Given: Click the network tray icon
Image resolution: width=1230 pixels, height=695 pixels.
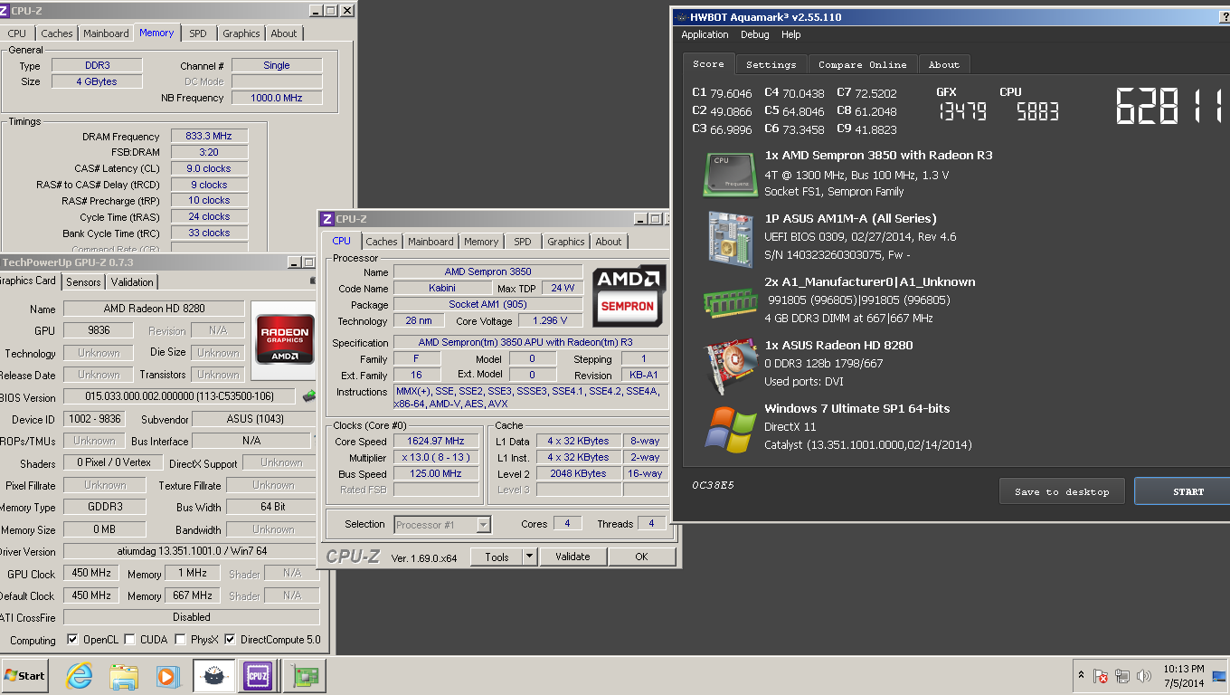Looking at the screenshot, I should pyautogui.click(x=1122, y=676).
